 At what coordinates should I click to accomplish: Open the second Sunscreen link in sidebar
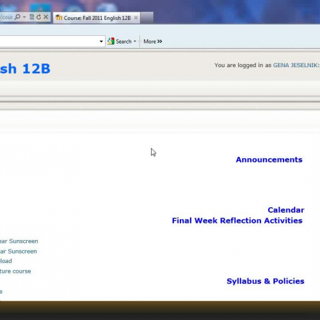[19, 252]
